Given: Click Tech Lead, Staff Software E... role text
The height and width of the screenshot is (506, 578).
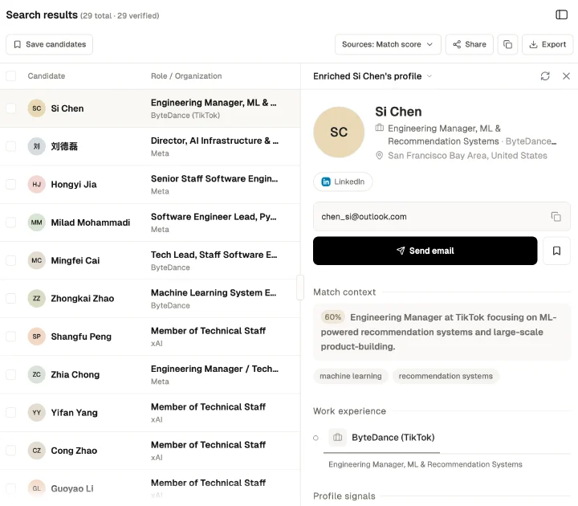Looking at the screenshot, I should 214,255.
